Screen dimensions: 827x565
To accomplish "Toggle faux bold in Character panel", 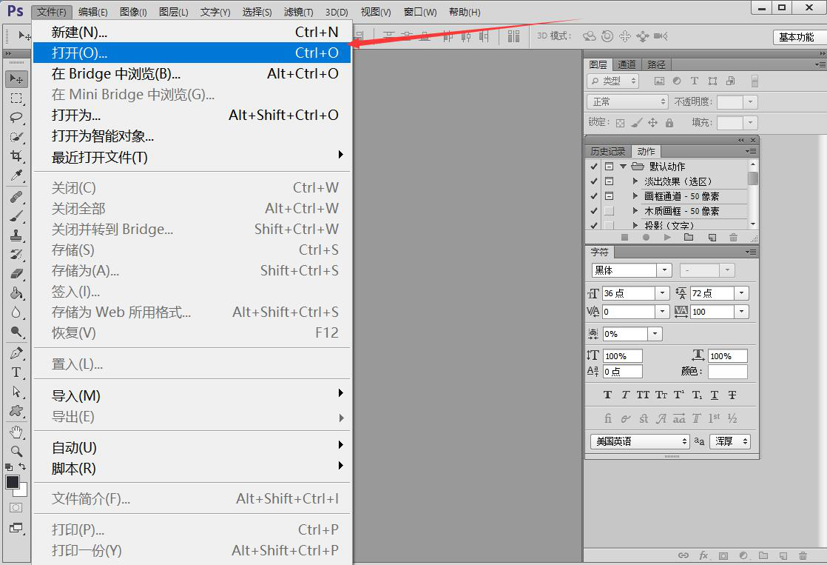I will coord(607,395).
